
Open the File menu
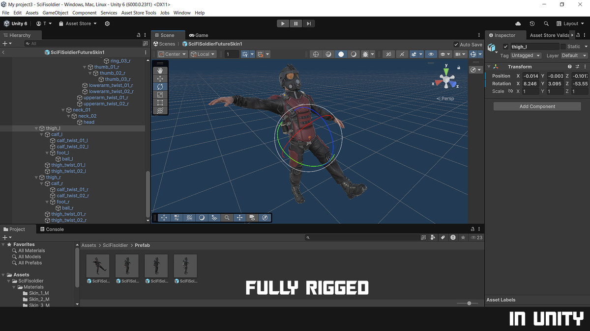click(6, 13)
